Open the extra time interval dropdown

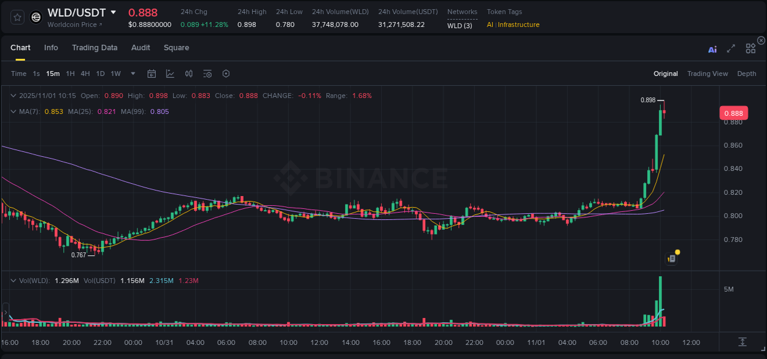[132, 74]
